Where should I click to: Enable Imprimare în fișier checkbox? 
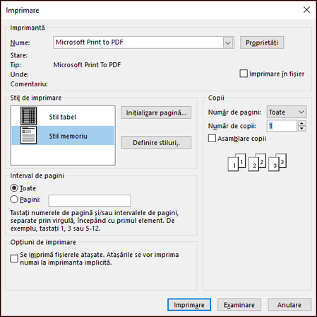coord(244,74)
